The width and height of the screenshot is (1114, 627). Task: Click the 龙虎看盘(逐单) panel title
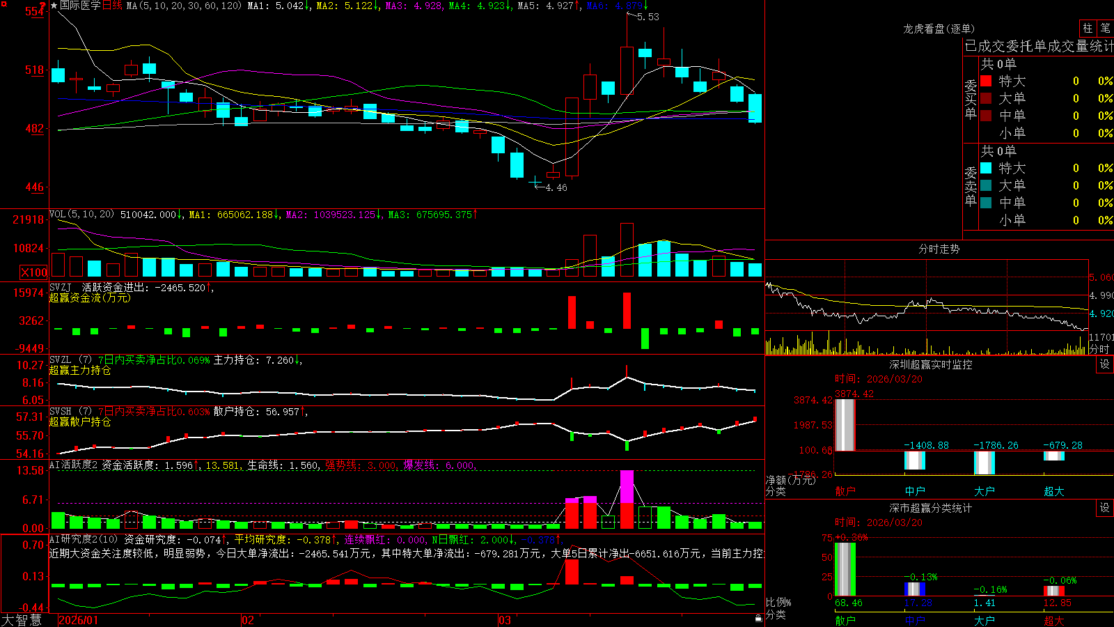pyautogui.click(x=939, y=29)
